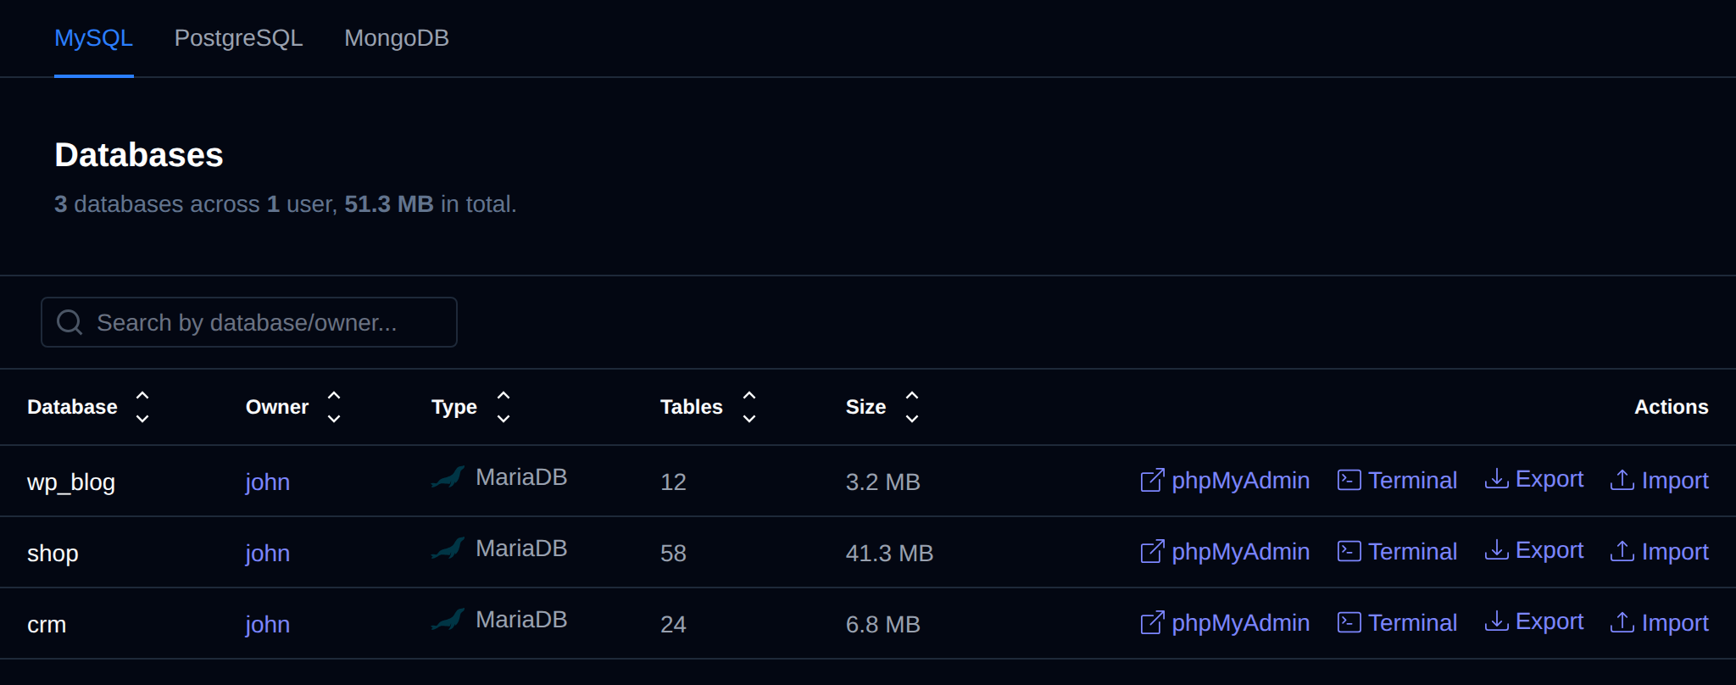The height and width of the screenshot is (685, 1736).
Task: Click owner john in shop row
Action: 268,554
